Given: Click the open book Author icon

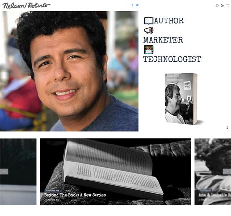Looking at the screenshot, I should pos(148,21).
